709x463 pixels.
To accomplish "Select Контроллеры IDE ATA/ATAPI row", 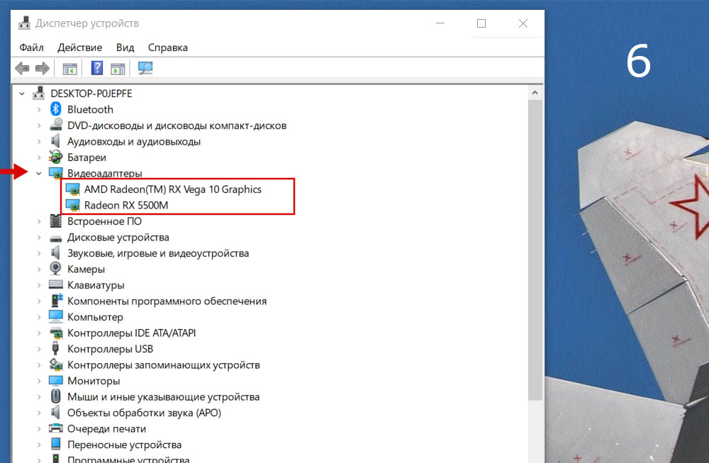I will (x=132, y=333).
